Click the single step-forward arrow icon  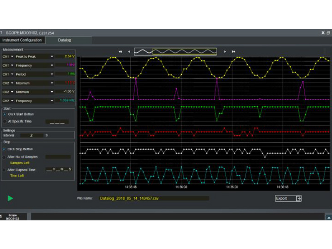(225, 52)
